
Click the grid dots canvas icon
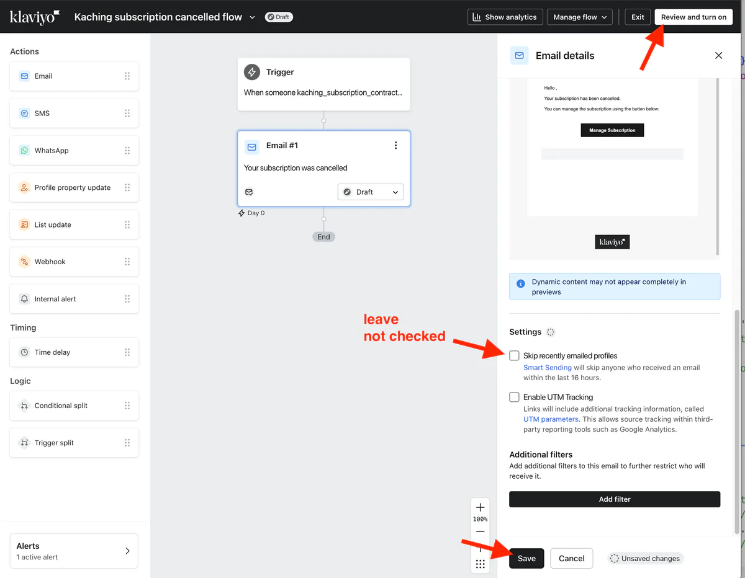click(x=480, y=564)
